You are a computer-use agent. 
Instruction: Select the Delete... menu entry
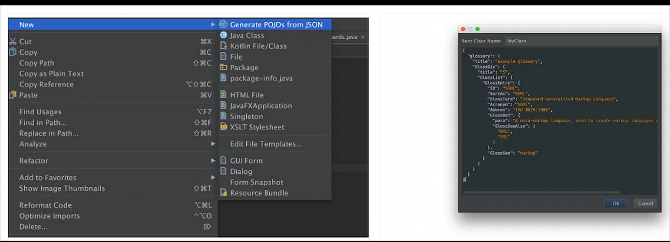pos(112,226)
